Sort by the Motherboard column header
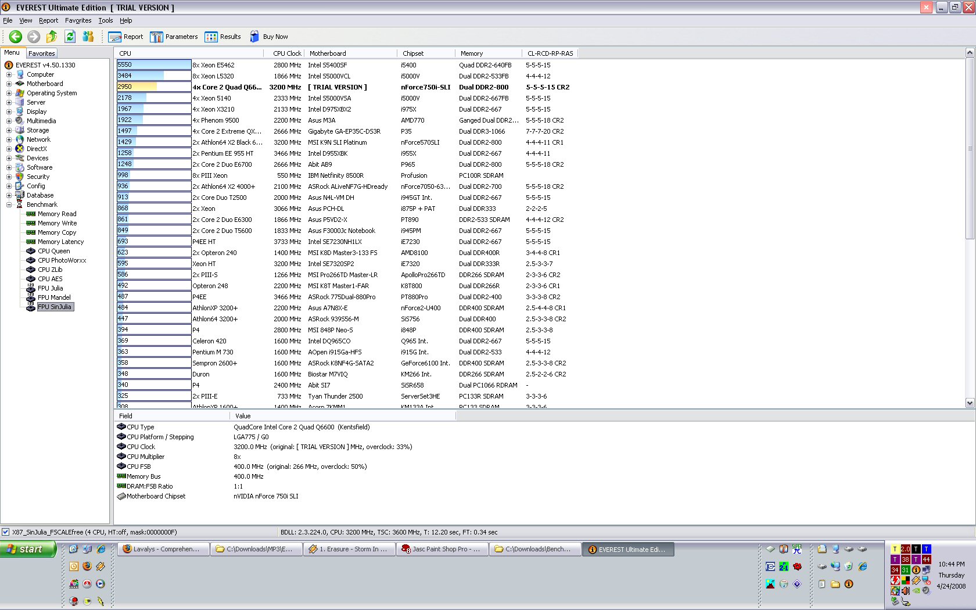Screen dimensions: 976x610 click(x=351, y=53)
